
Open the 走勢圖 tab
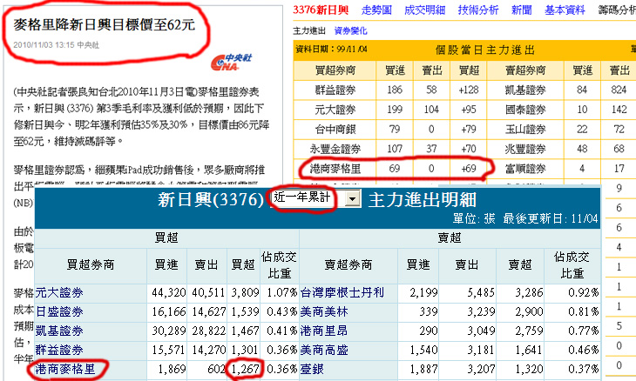376,10
